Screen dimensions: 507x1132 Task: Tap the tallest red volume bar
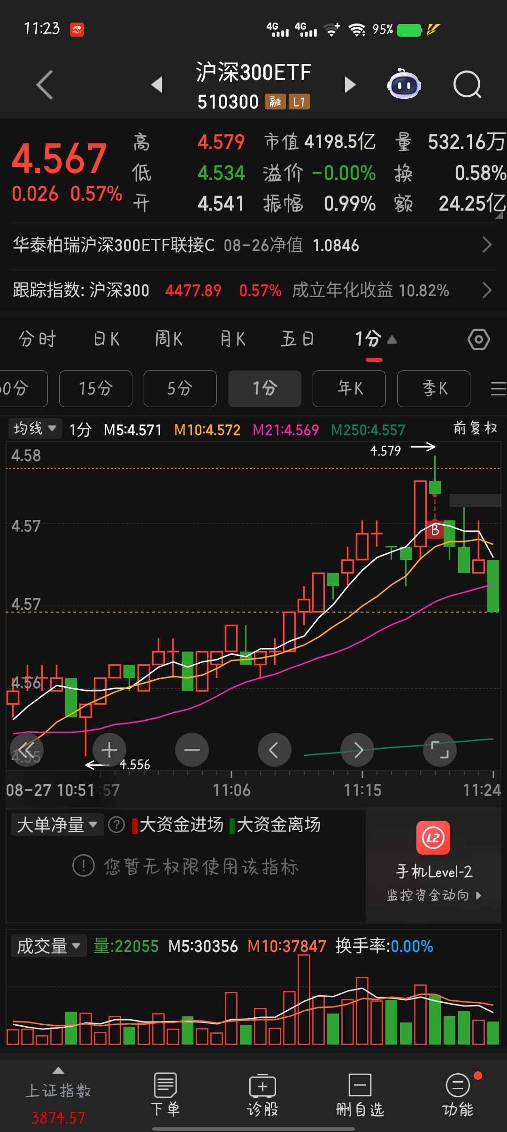304,1000
